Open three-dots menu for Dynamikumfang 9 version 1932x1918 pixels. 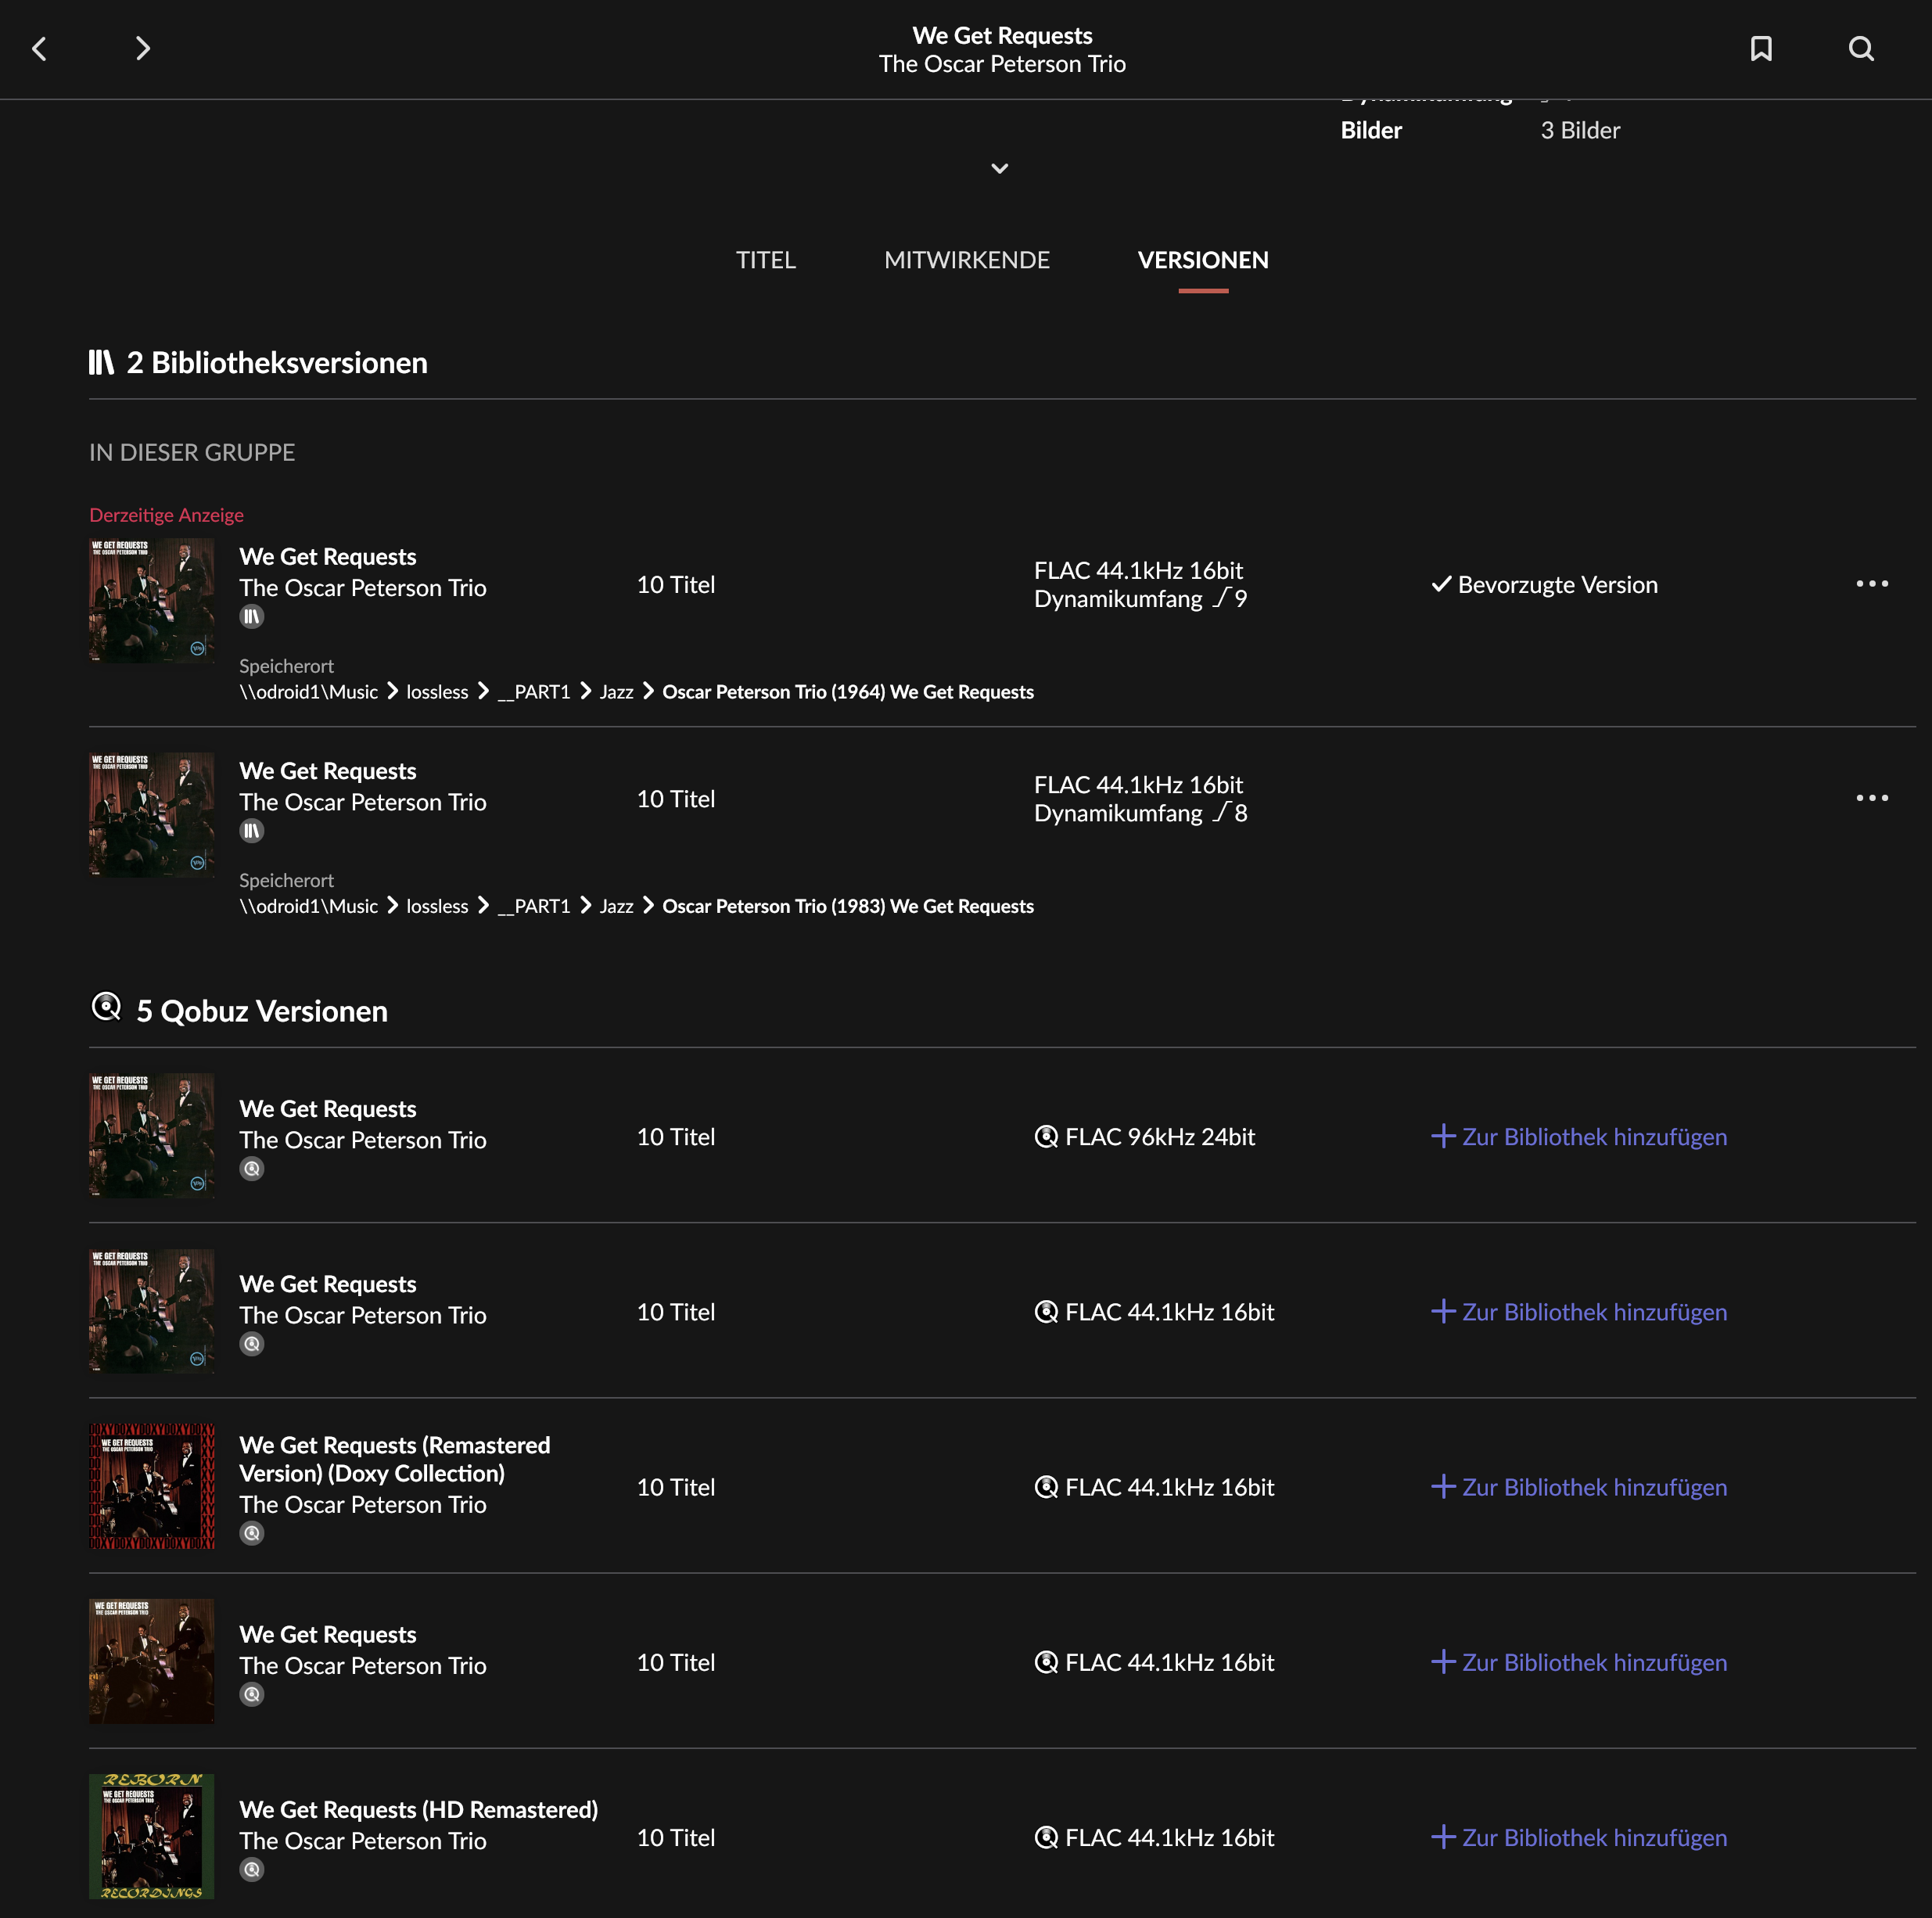1872,583
